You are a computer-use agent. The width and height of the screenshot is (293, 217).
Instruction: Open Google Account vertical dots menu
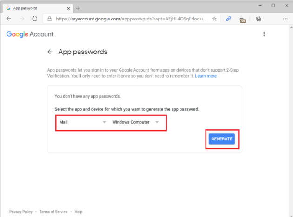click(x=264, y=34)
